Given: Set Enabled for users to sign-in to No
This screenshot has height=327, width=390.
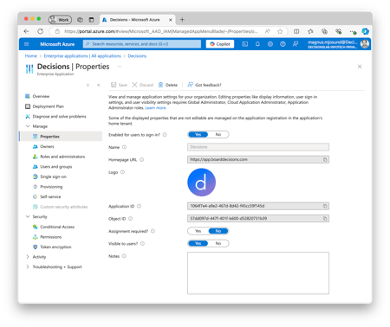Looking at the screenshot, I should click(x=218, y=135).
